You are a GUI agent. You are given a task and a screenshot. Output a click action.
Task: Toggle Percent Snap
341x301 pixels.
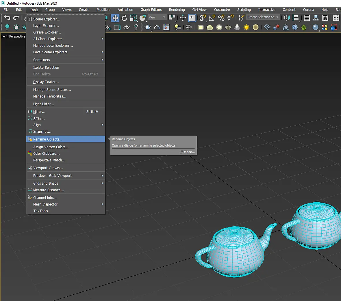pos(221,18)
